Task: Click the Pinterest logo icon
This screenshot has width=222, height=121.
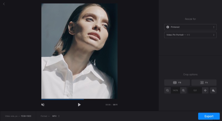Action: [168, 27]
